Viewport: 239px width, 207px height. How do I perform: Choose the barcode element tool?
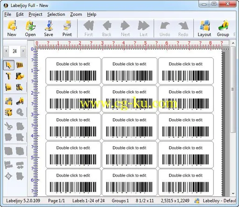20,65
